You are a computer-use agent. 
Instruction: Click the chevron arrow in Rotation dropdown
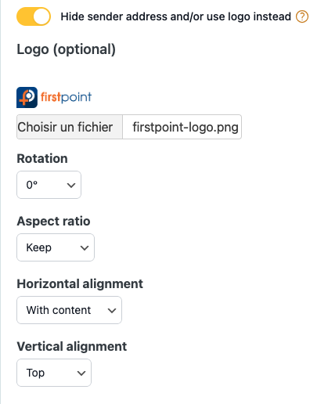tap(71, 186)
